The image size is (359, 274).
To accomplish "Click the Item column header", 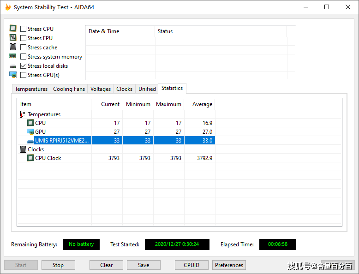I will 54,104.
